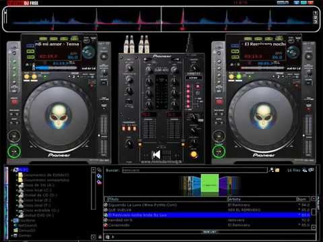Image resolution: width=323 pixels, height=242 pixels.
Task: Toggle first of three orange mixer buttons
Action: tap(124, 128)
